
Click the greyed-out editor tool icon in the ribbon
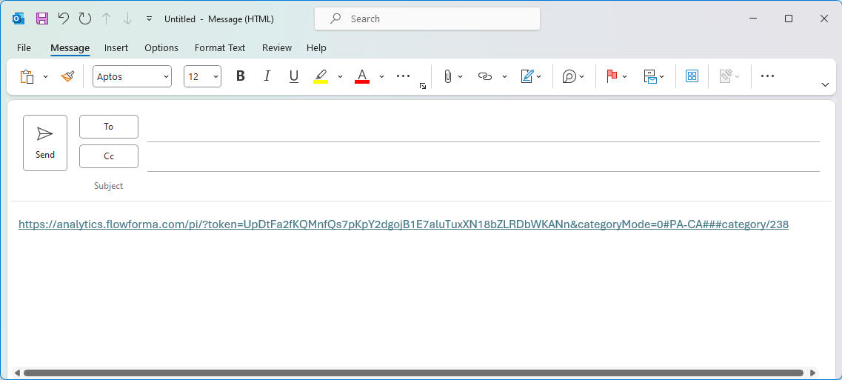pos(729,76)
